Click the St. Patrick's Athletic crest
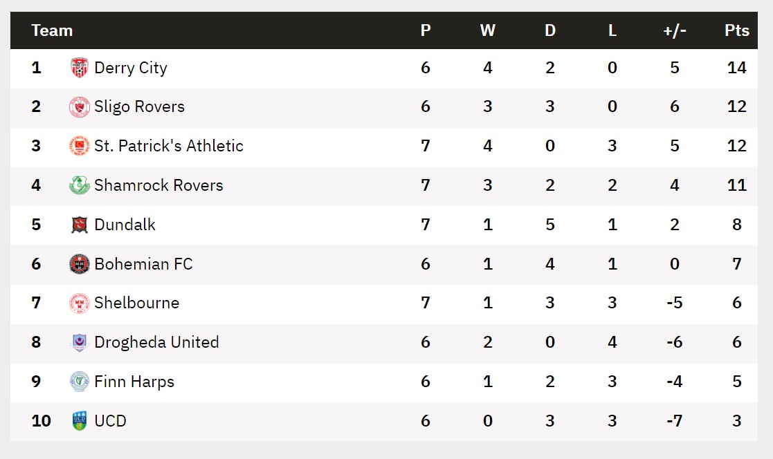The width and height of the screenshot is (773, 459). click(80, 146)
